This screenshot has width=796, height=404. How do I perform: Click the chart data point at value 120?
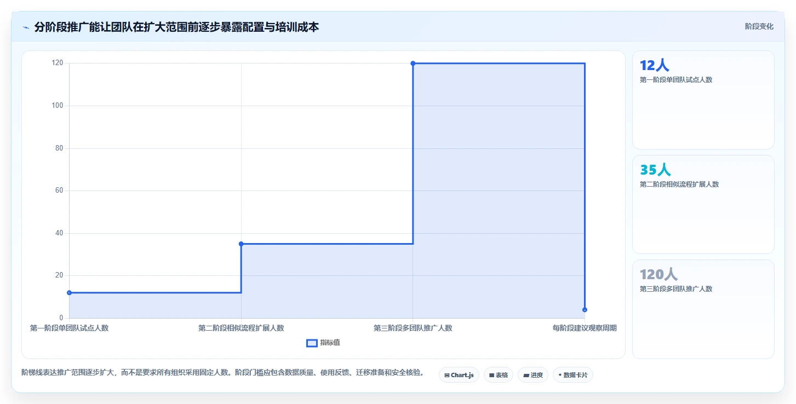click(x=413, y=64)
